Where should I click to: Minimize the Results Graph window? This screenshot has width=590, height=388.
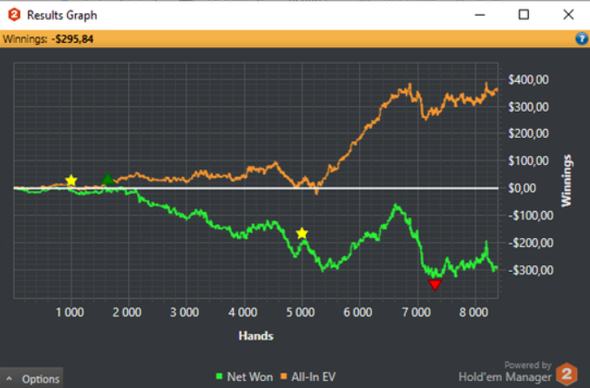479,15
